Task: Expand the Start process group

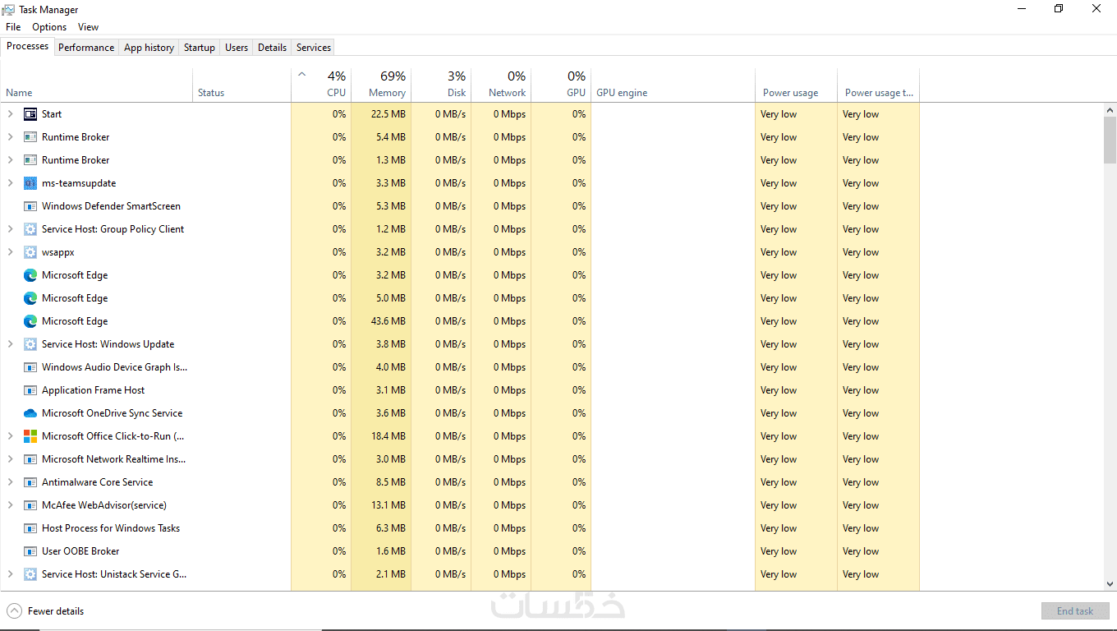Action: (x=11, y=114)
